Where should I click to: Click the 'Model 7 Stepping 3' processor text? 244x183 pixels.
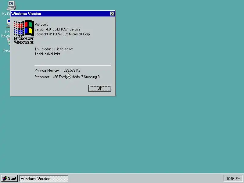tap(85, 77)
